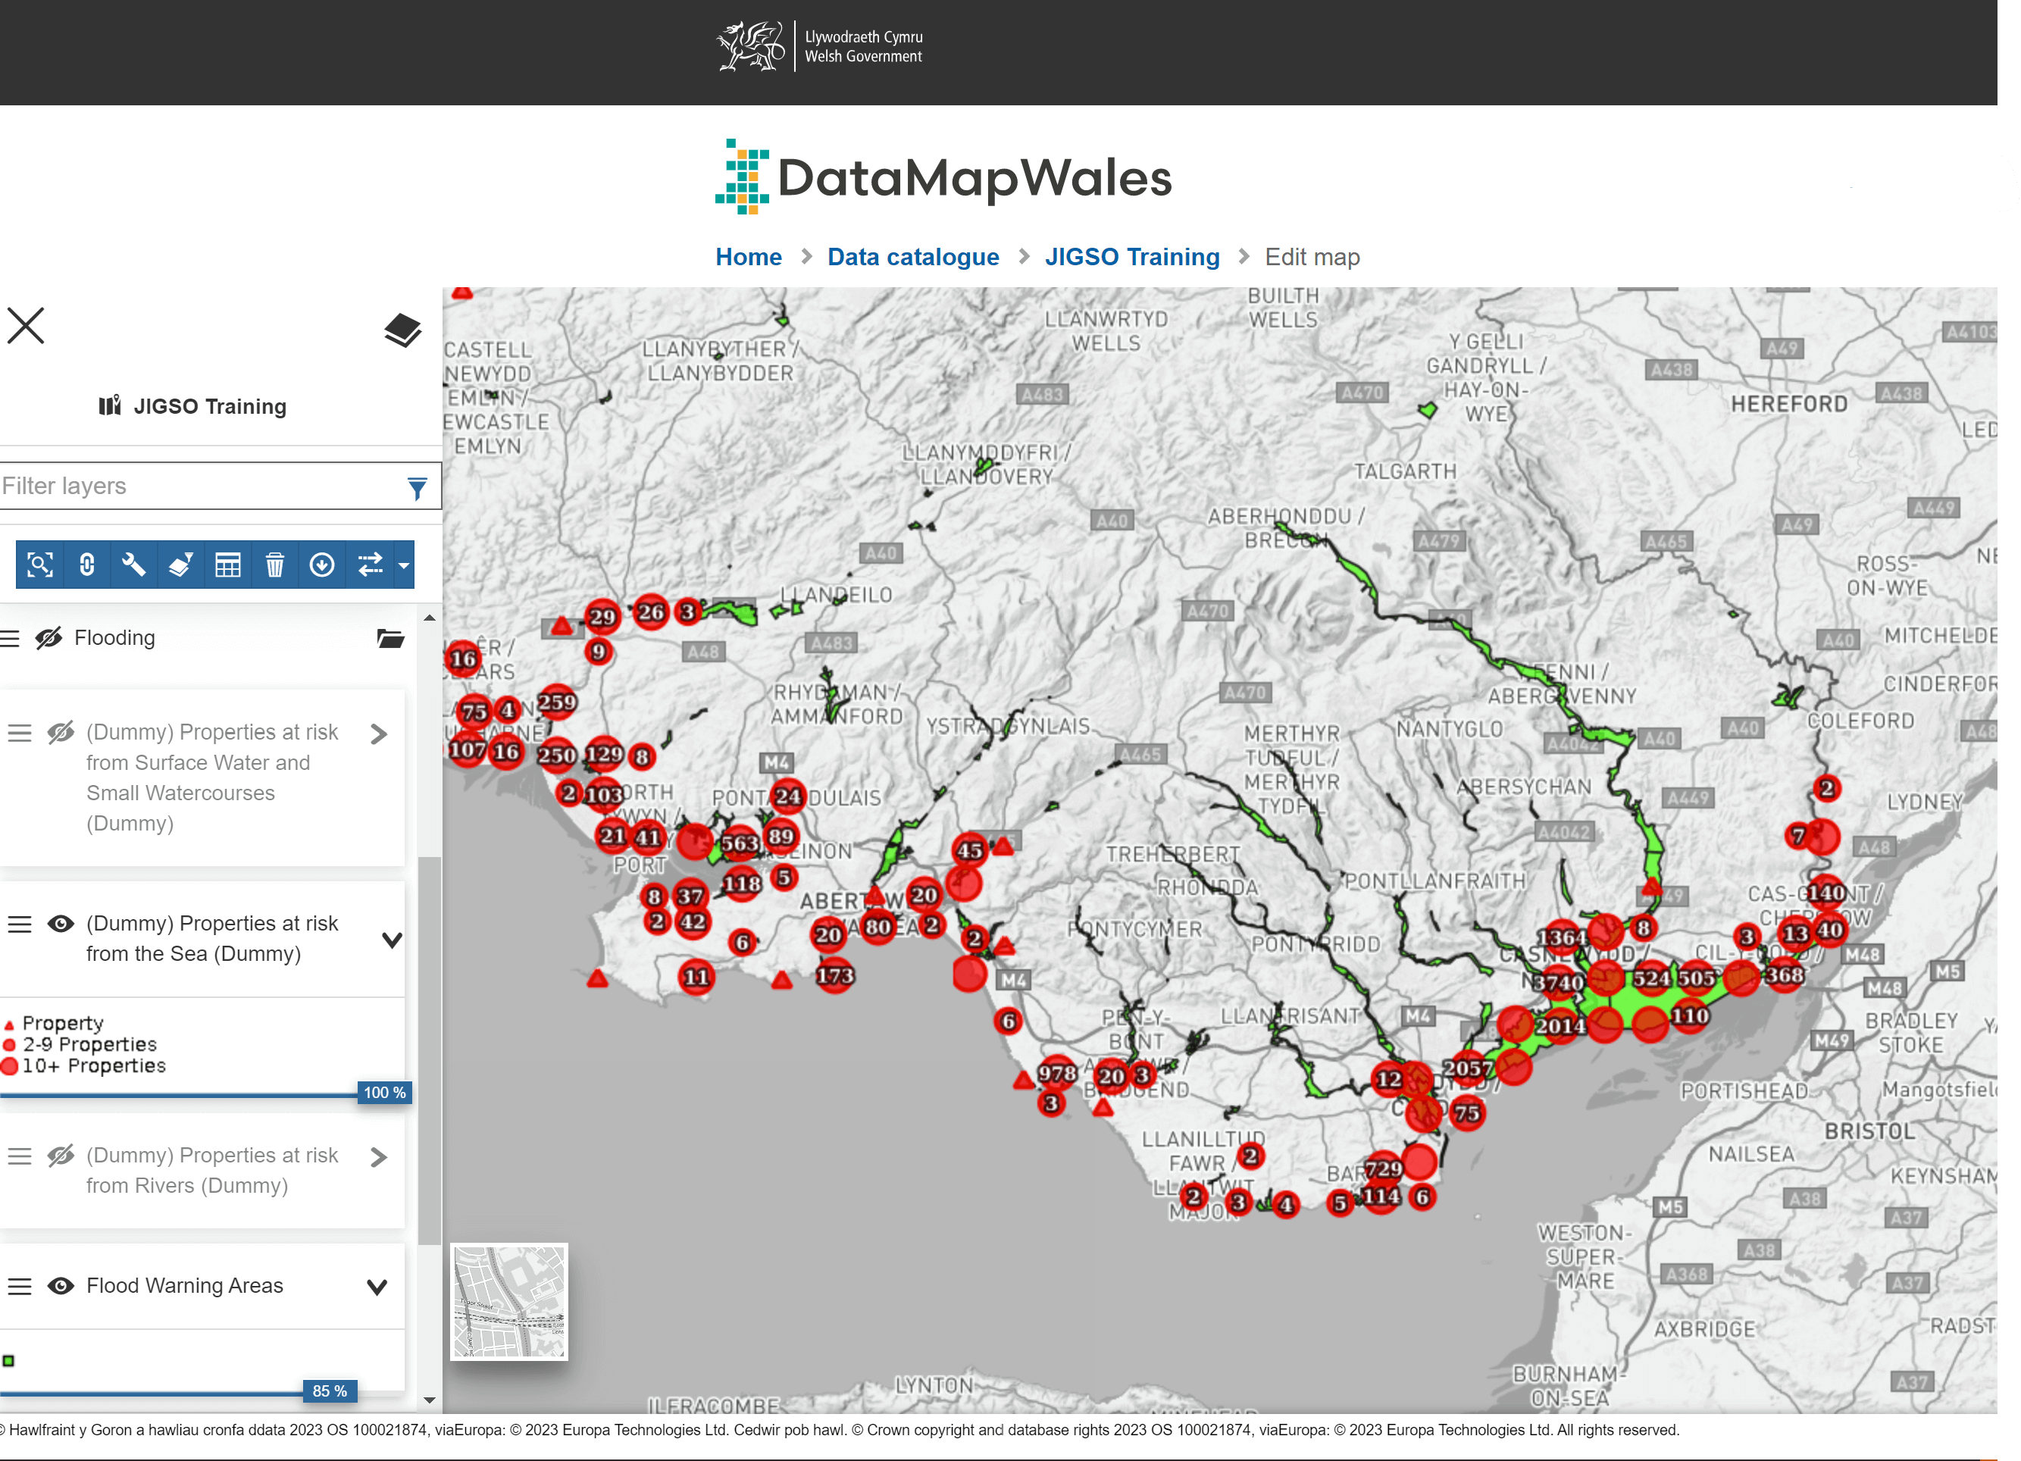The width and height of the screenshot is (2021, 1461).
Task: Toggle visibility of the Flooding group
Action: coord(49,638)
